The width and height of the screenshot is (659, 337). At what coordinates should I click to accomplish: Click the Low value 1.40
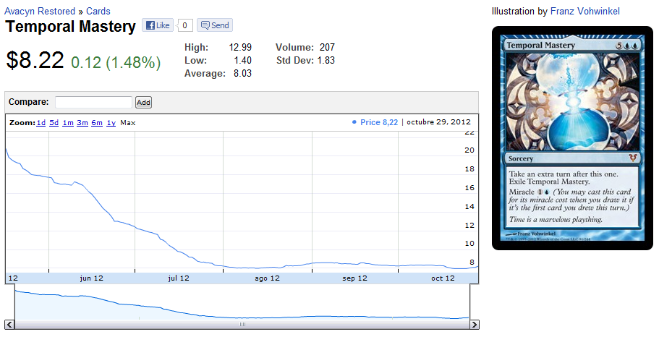[x=242, y=60]
